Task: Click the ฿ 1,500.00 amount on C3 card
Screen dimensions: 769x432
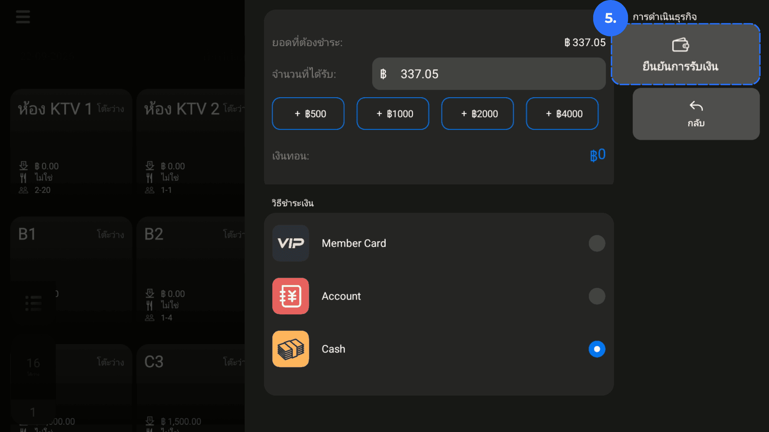Action: 181,421
